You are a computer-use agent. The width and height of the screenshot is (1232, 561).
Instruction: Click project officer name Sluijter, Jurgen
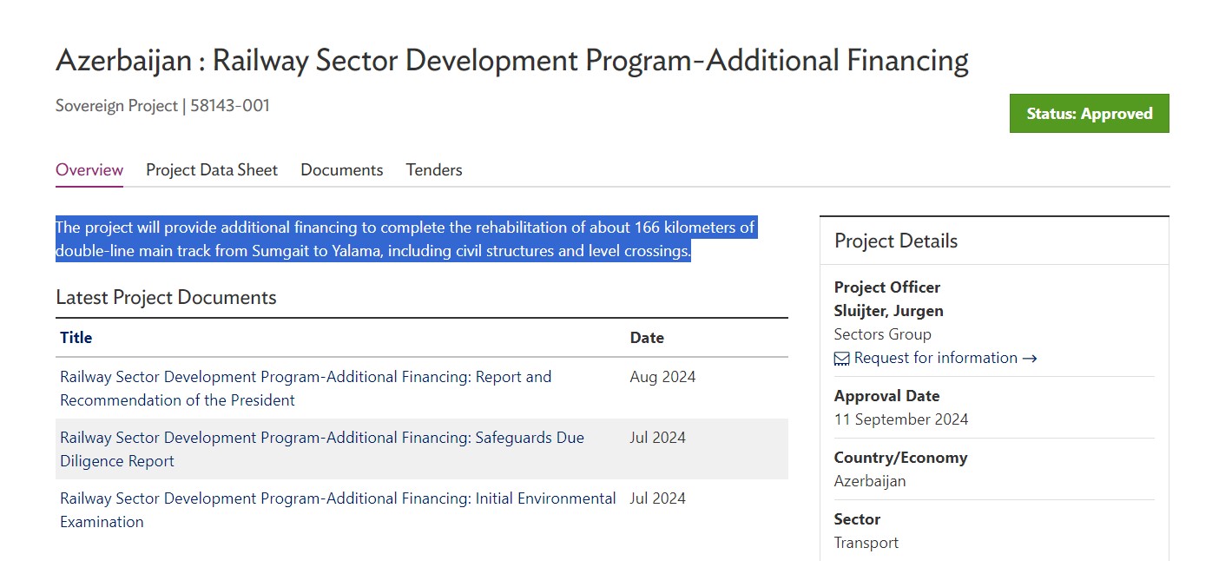click(888, 311)
